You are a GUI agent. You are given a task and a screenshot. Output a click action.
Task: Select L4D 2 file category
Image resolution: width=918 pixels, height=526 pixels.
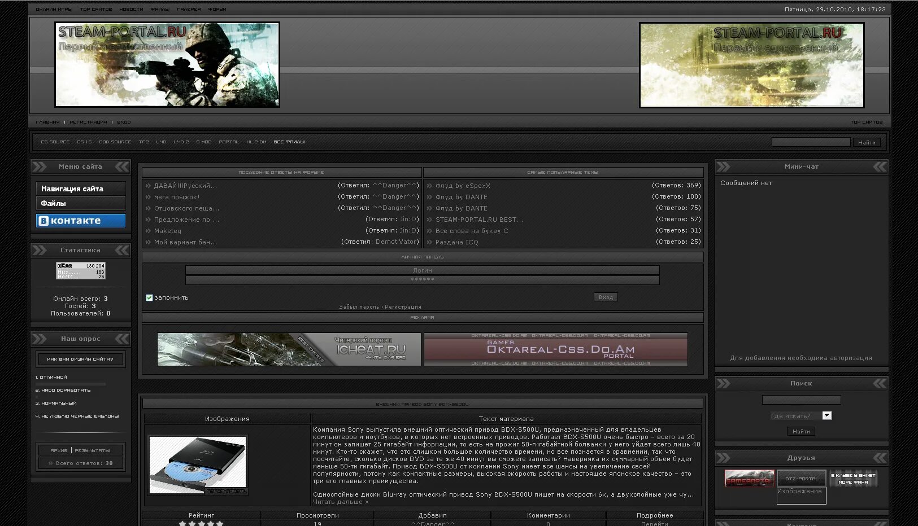tap(181, 142)
